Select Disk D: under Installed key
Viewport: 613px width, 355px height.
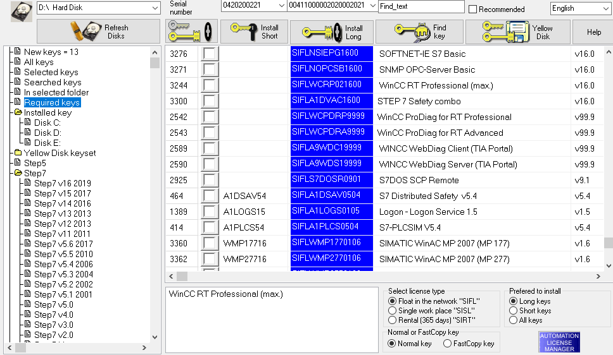pyautogui.click(x=47, y=133)
